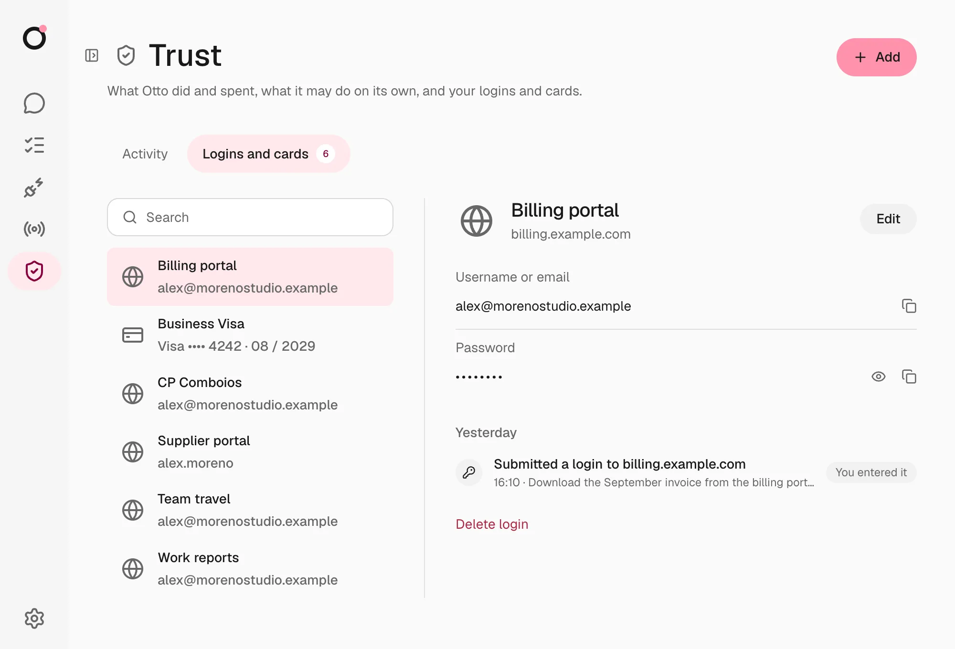955x649 pixels.
Task: Collapse the sidebar panel toggle icon
Action: click(92, 56)
